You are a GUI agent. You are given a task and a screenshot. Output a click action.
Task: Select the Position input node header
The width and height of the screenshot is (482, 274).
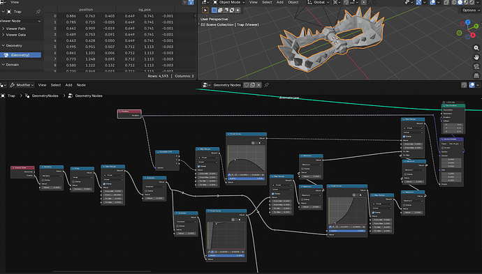(x=129, y=112)
